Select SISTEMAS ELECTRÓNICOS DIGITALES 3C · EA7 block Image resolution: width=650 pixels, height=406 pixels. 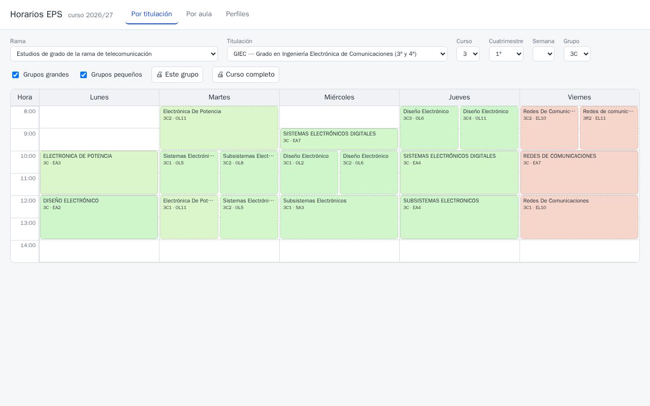[x=339, y=139]
